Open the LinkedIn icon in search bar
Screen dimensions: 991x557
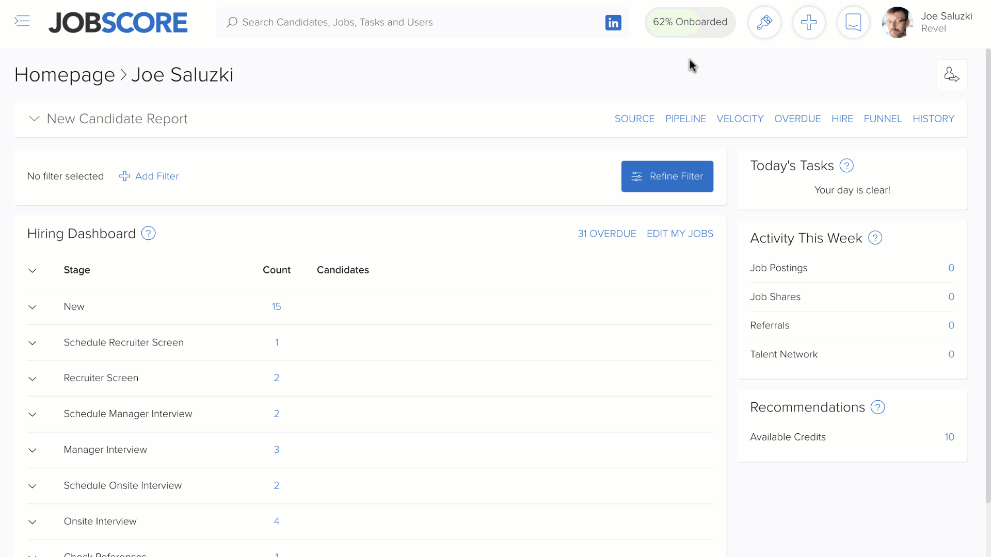click(x=613, y=23)
